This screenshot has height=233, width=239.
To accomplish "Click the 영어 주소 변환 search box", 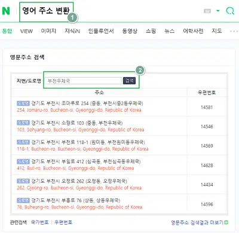I will [46, 11].
